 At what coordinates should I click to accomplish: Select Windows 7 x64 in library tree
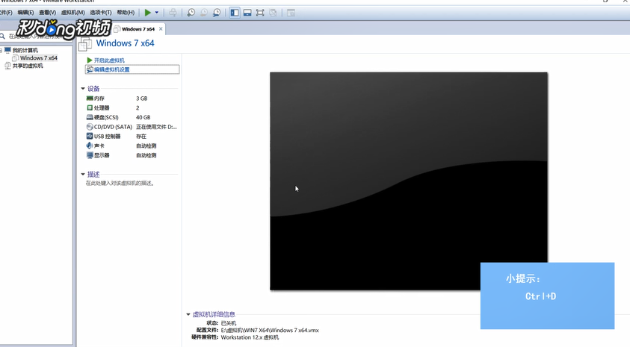point(39,58)
